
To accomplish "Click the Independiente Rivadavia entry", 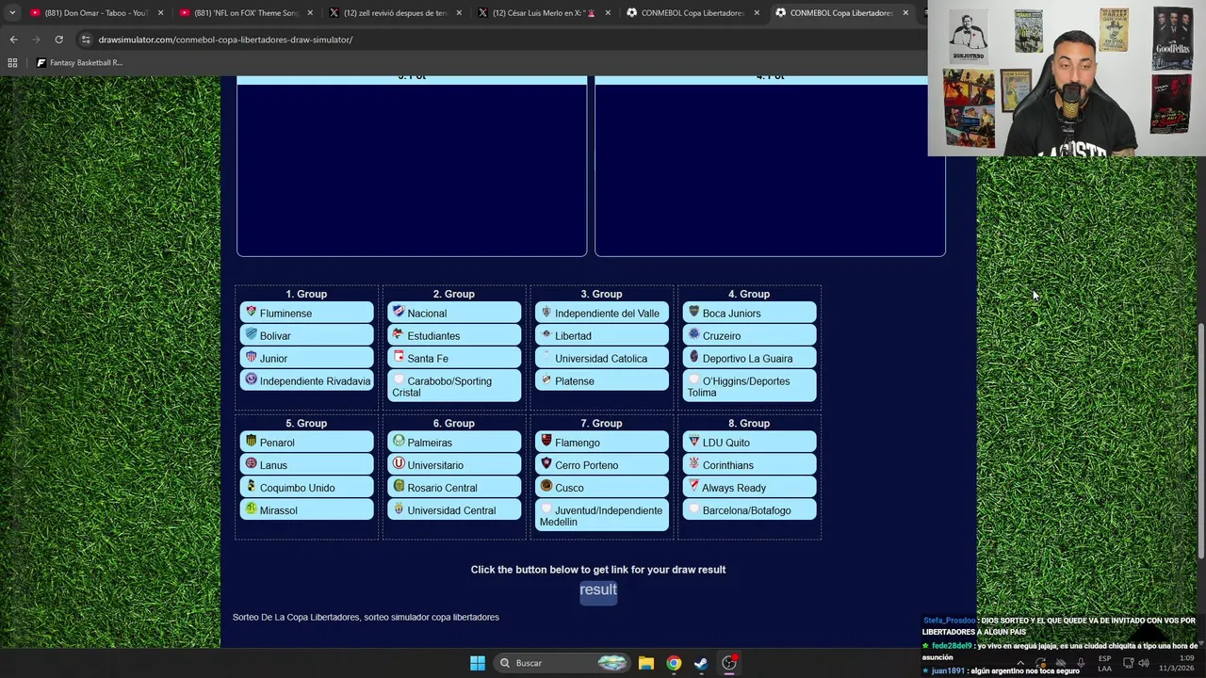I will (306, 380).
